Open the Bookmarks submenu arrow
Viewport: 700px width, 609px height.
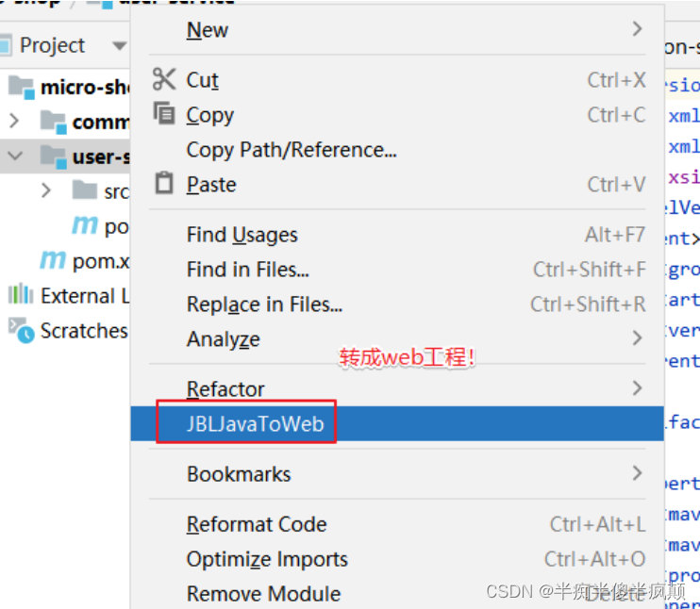pos(638,473)
